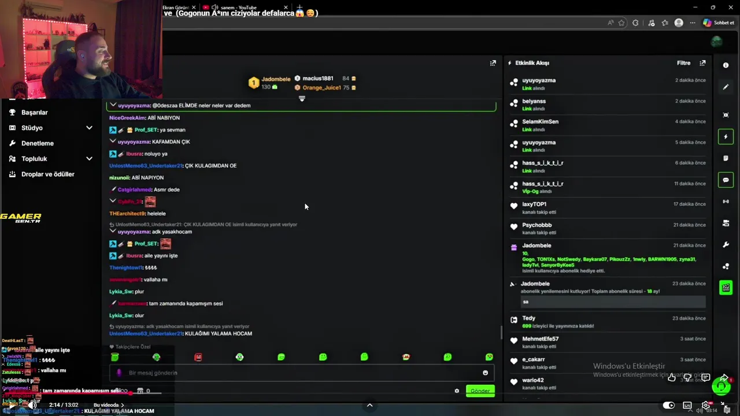Click Thenightowl1 username in chat
The image size is (740, 416).
[125, 268]
